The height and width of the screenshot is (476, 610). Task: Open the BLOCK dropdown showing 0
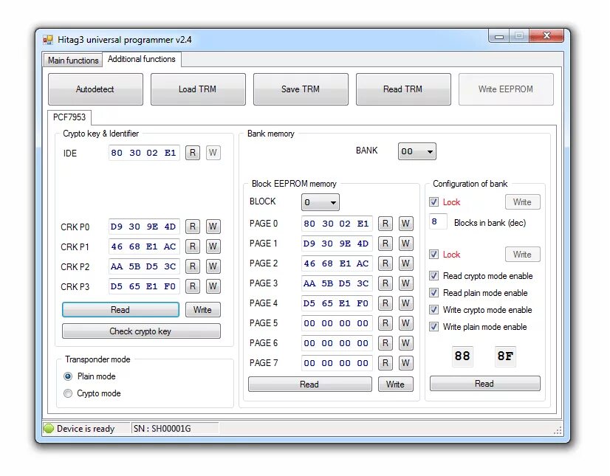tap(321, 202)
